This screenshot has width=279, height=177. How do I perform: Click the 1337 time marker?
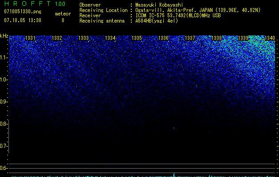point(190,38)
